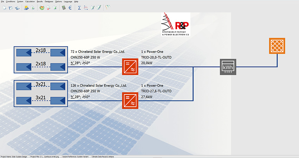299x158 pixels.
Task: Select the upper 2x18 PV array block
Action: (41, 60)
